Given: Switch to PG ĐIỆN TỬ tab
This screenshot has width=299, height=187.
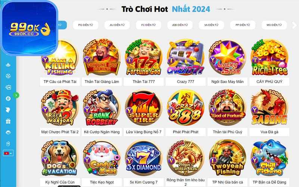Looking at the screenshot, I should point(86,25).
